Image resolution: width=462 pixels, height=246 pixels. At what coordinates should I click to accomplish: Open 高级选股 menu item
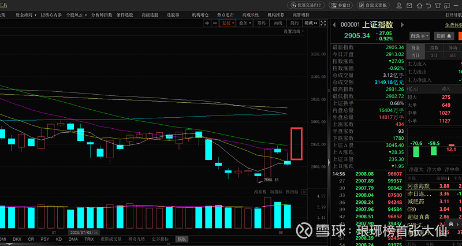click(150, 15)
